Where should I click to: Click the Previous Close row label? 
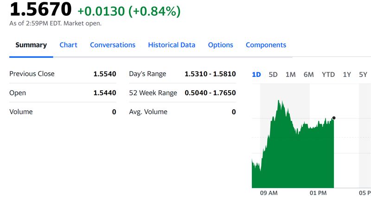(32, 74)
